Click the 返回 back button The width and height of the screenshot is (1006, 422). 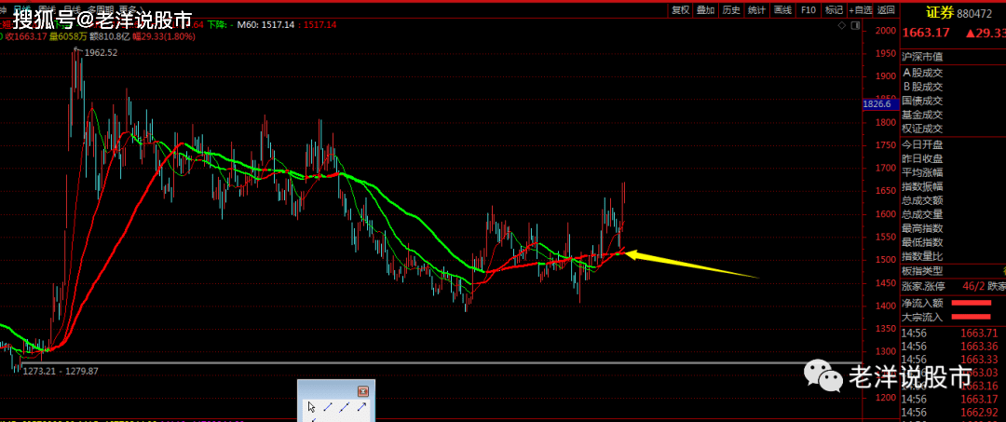(x=886, y=10)
